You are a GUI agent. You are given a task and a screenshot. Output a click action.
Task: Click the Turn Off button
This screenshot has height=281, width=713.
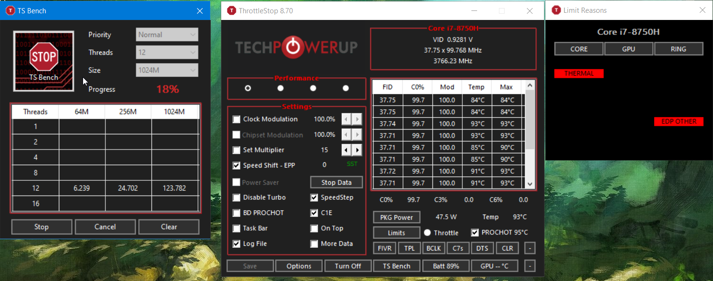(348, 266)
